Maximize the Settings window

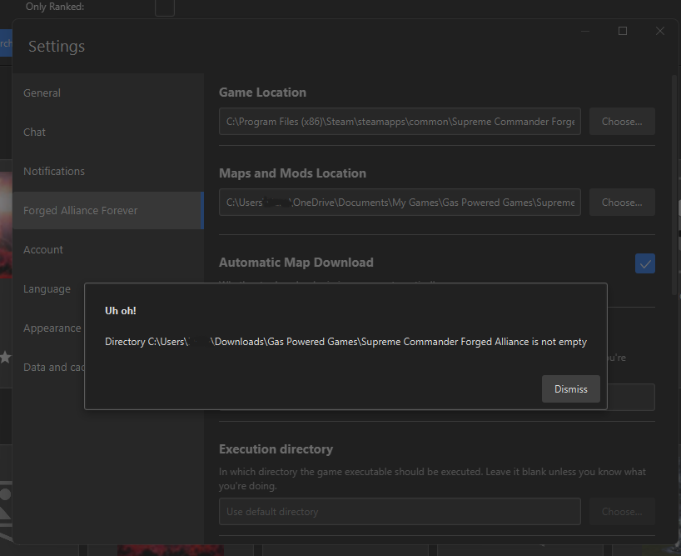pos(623,31)
